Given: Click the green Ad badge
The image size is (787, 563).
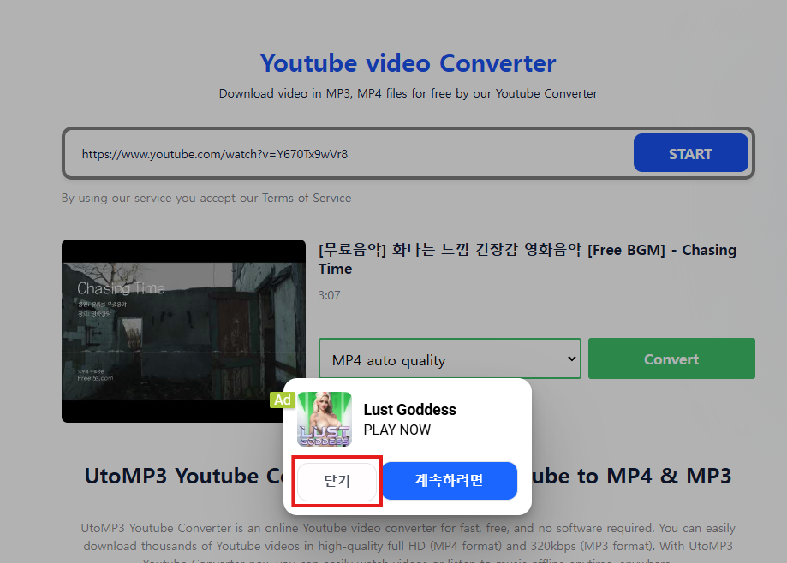Looking at the screenshot, I should [x=282, y=400].
